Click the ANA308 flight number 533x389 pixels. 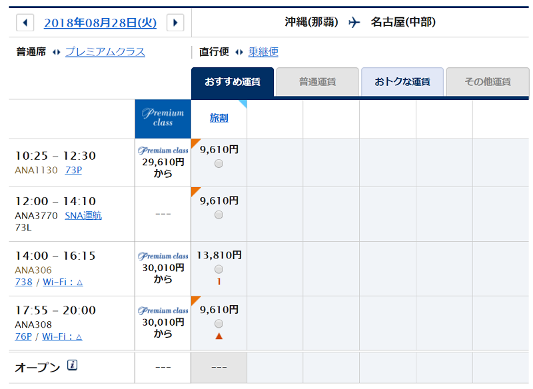click(x=33, y=324)
